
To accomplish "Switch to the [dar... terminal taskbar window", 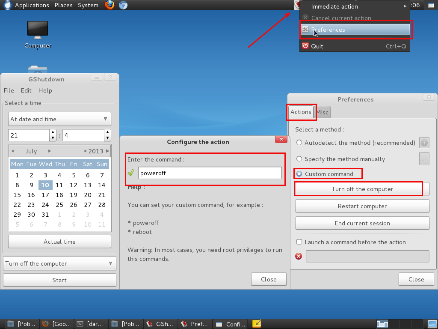I will click(92, 324).
